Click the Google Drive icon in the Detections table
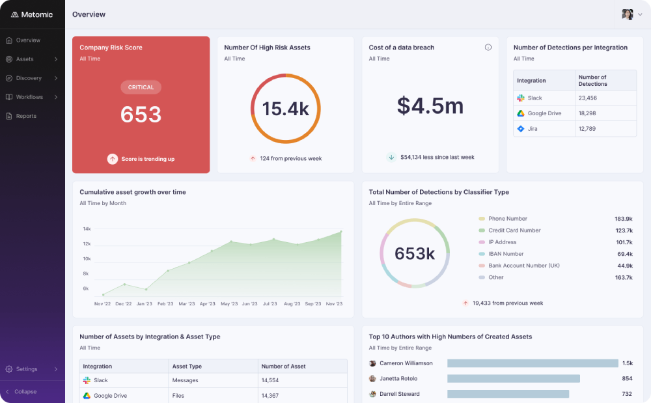 point(521,113)
